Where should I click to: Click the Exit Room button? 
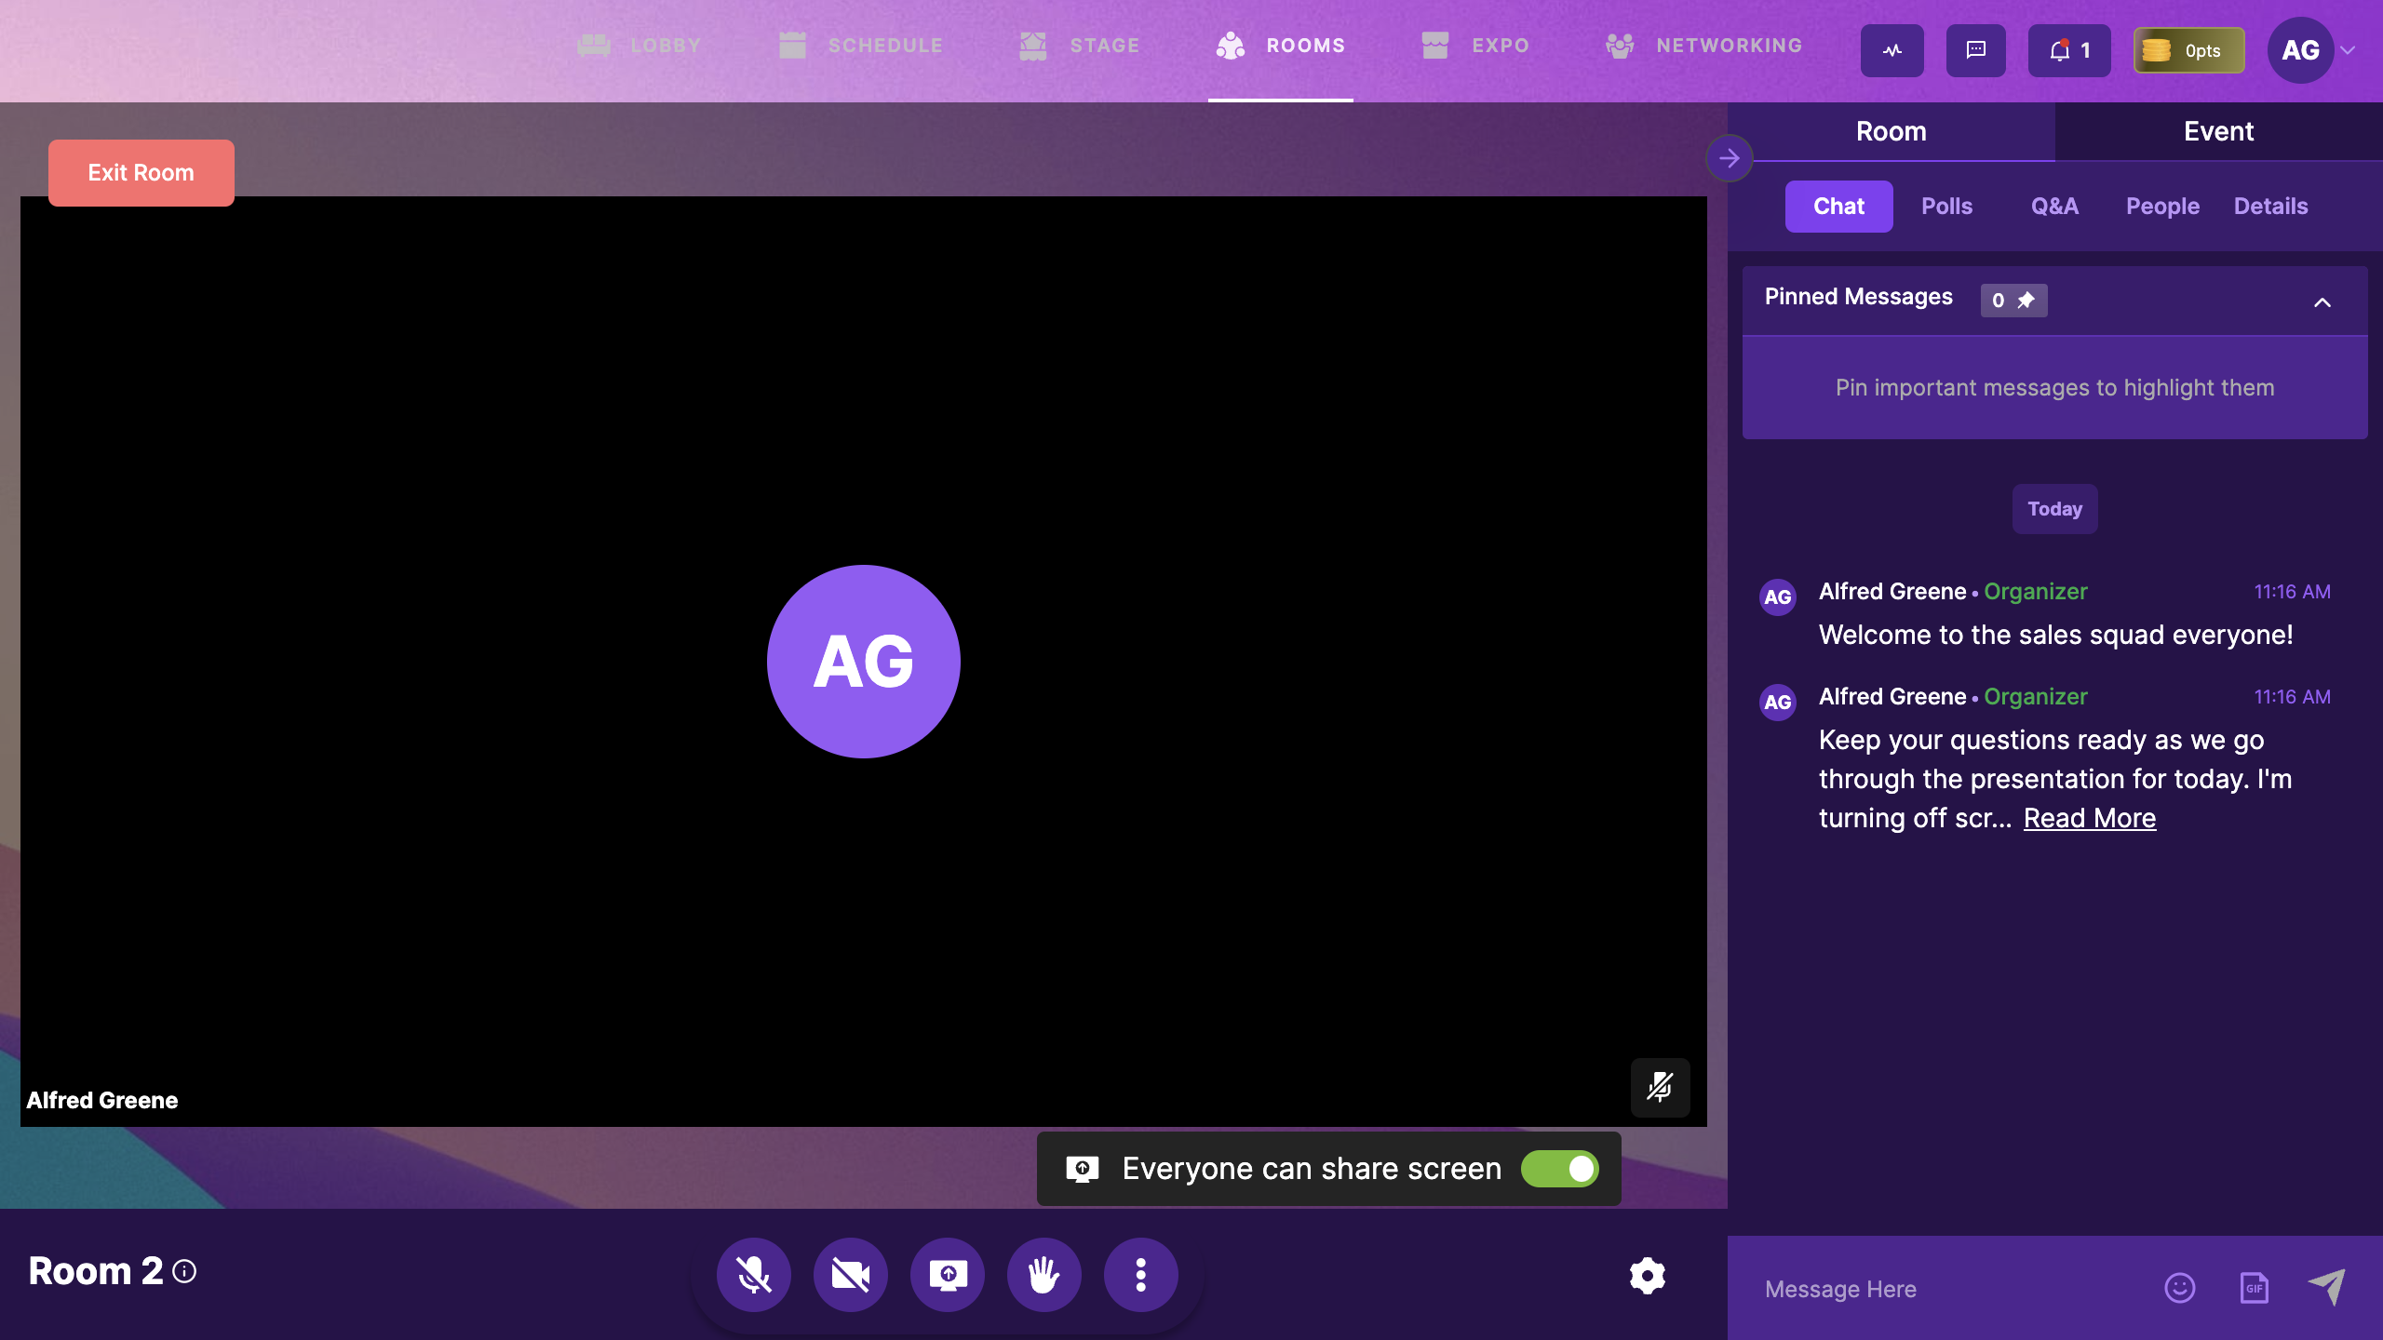pos(141,172)
